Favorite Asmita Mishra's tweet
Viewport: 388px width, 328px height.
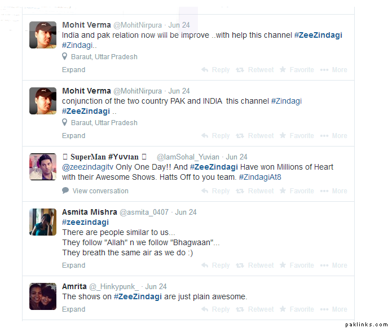pyautogui.click(x=297, y=265)
